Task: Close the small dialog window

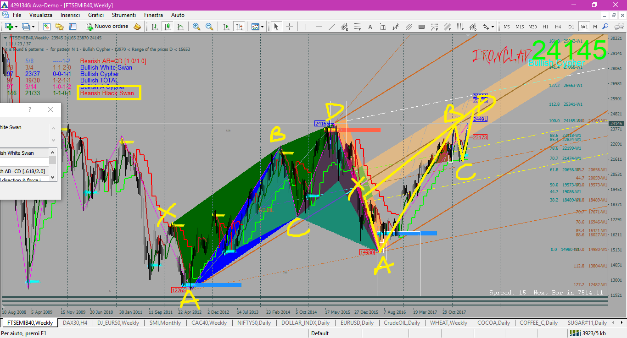Action: click(50, 109)
